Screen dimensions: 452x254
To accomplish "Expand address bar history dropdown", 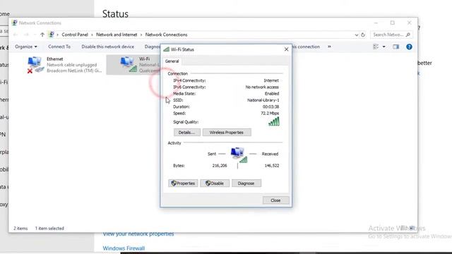I will (x=356, y=35).
